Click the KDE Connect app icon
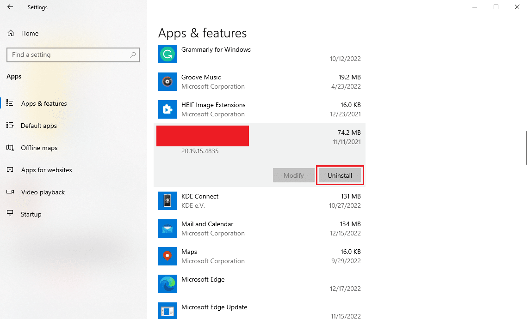This screenshot has width=527, height=319. pos(167,201)
